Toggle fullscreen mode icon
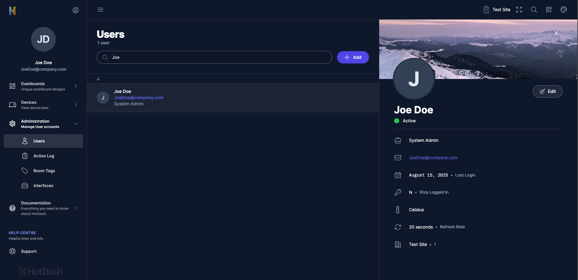The image size is (578, 280). coord(519,10)
